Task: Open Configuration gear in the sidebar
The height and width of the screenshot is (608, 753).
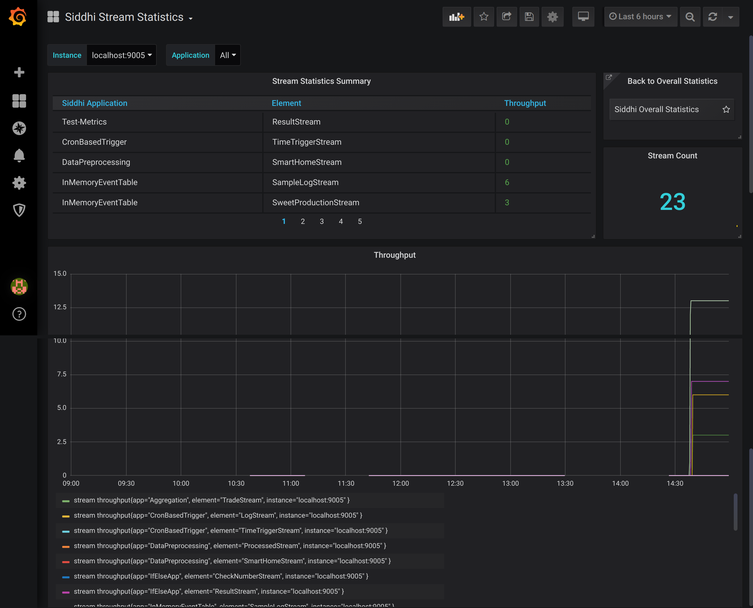Action: [x=19, y=183]
